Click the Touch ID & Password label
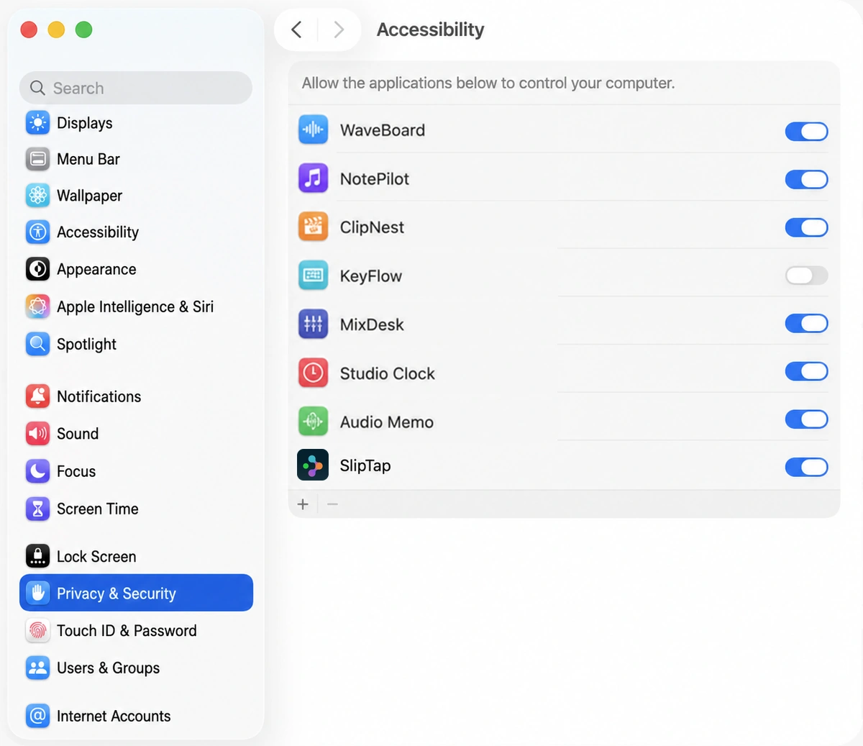This screenshot has height=746, width=863. (127, 631)
